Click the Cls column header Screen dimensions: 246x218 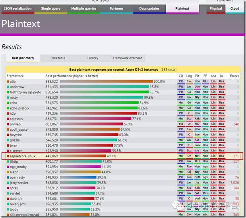tap(181, 76)
